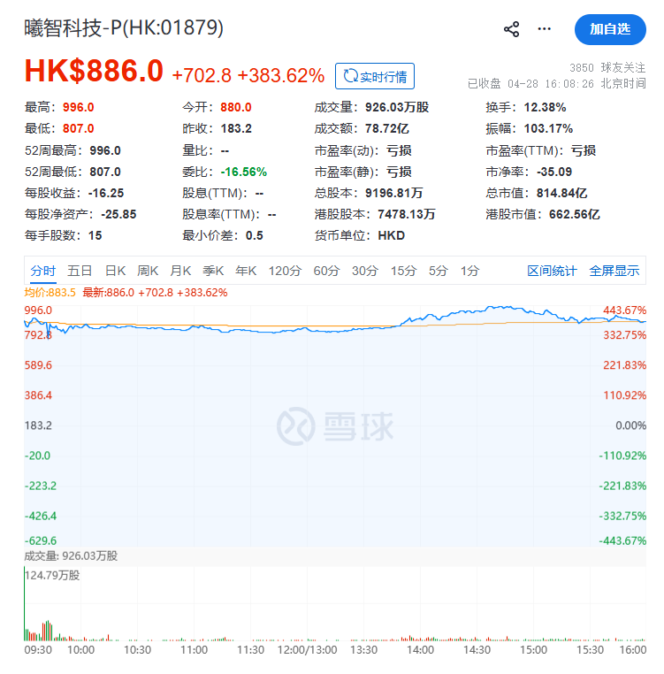This screenshot has height=674, width=664.
Task: Click the 加自选 button
Action: (610, 29)
